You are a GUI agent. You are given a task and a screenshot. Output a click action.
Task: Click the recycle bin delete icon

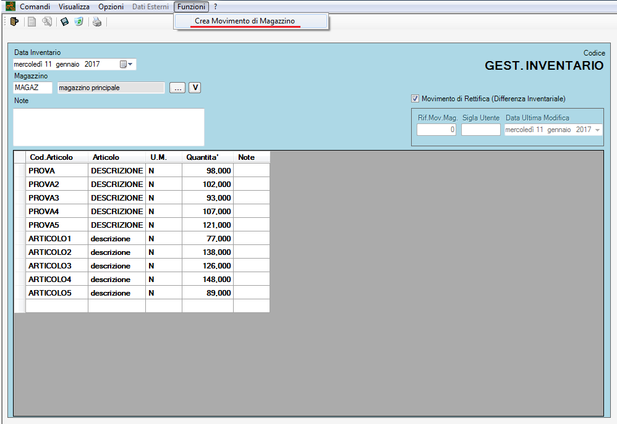79,22
